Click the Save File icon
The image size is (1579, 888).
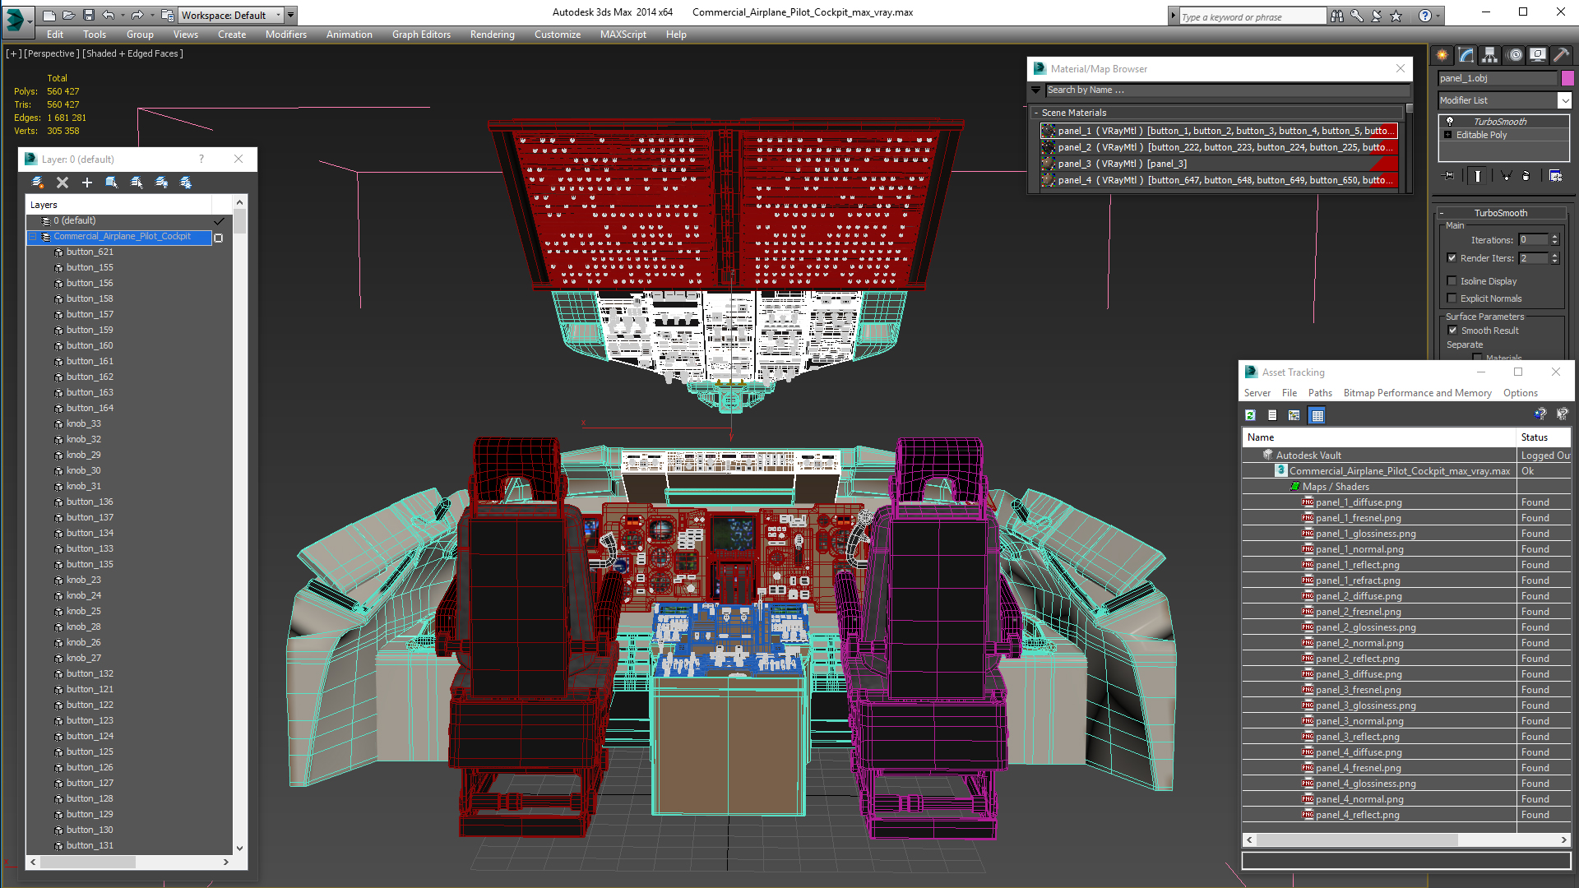(x=89, y=15)
